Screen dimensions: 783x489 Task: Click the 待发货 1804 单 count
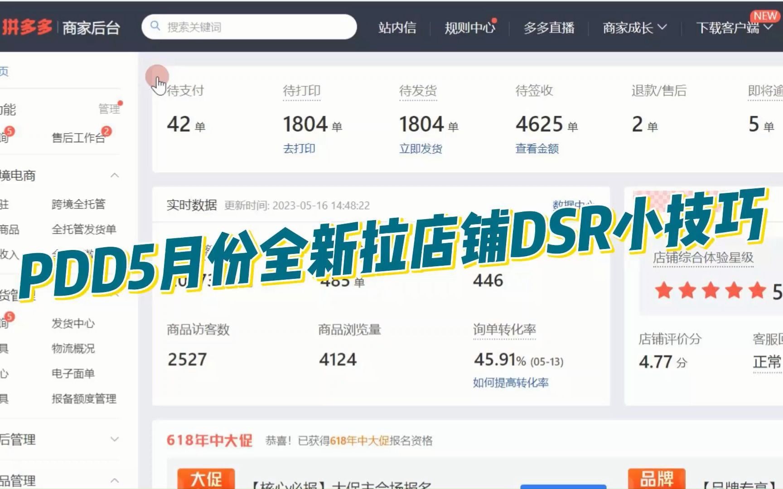click(x=429, y=124)
